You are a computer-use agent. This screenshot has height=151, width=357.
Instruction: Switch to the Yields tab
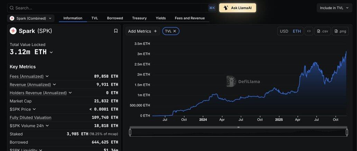click(x=161, y=18)
